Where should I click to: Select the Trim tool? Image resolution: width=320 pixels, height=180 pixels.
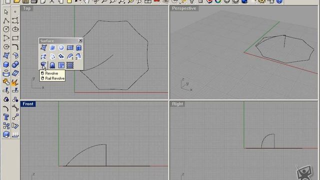[x=6, y=90]
